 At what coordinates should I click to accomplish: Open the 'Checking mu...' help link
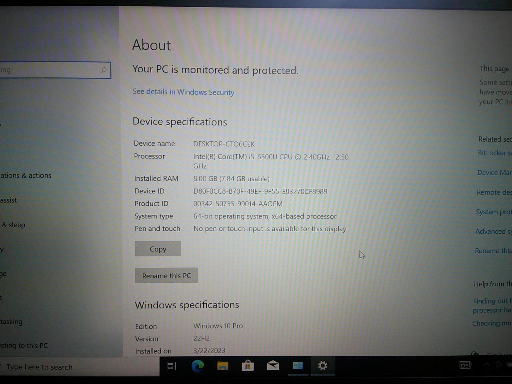[x=492, y=323]
